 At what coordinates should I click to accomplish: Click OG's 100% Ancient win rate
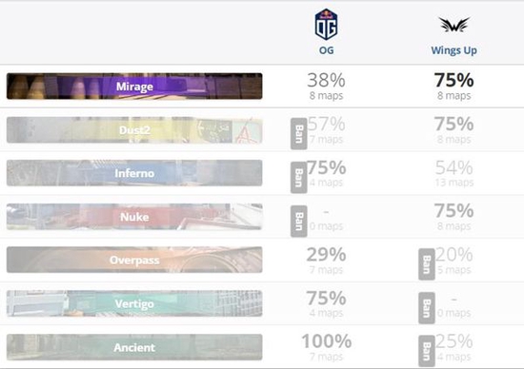327,341
